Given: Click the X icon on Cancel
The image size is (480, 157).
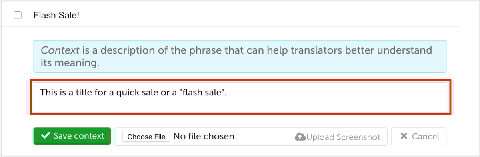Looking at the screenshot, I should tap(404, 136).
